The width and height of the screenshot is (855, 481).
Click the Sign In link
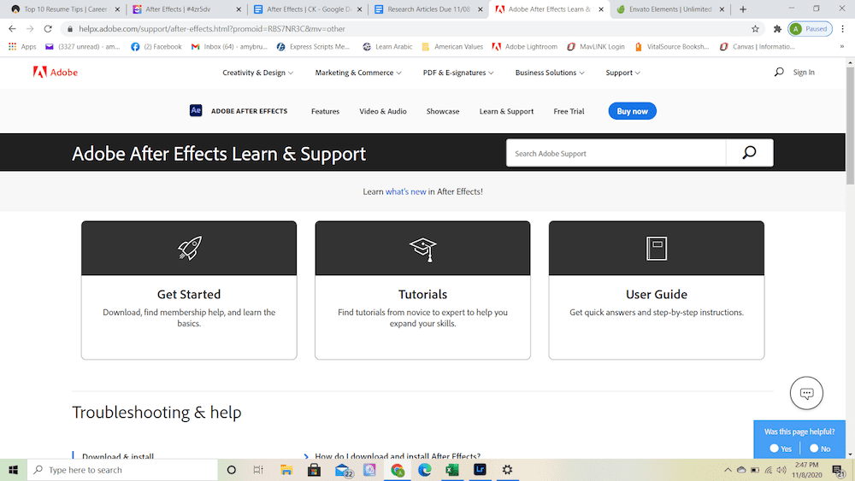click(804, 72)
